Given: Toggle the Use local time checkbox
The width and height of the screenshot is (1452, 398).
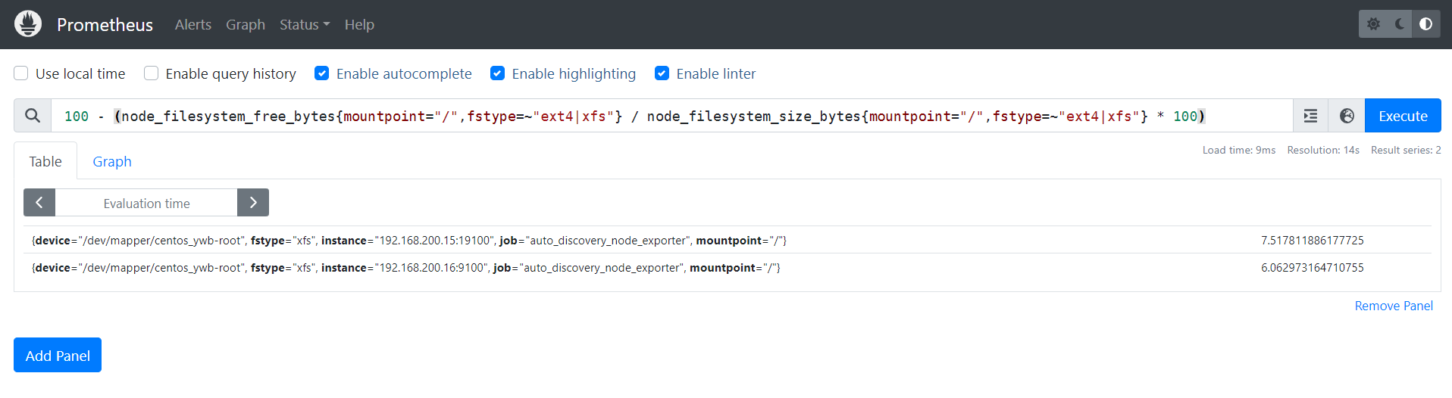Looking at the screenshot, I should pyautogui.click(x=21, y=73).
